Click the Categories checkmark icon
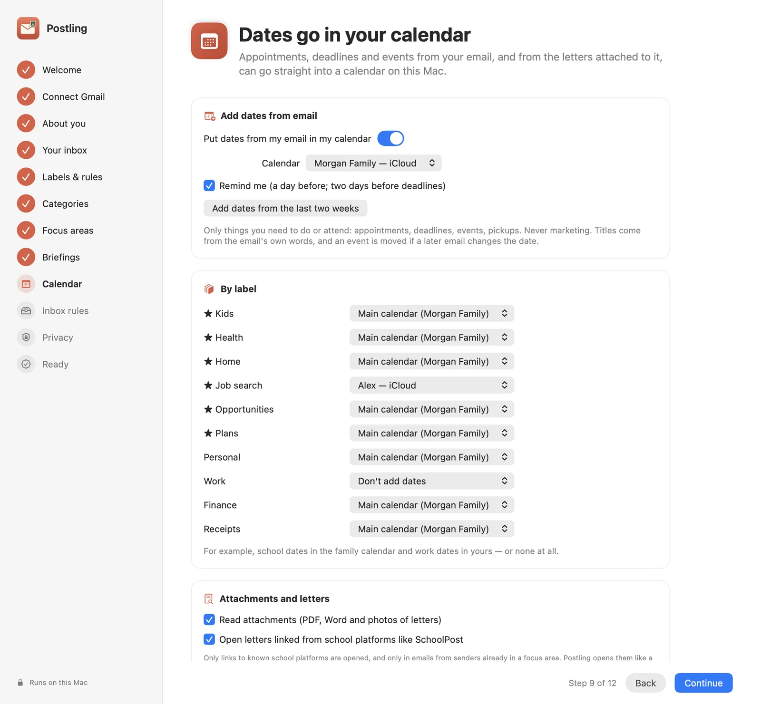Image resolution: width=761 pixels, height=704 pixels. 26,203
